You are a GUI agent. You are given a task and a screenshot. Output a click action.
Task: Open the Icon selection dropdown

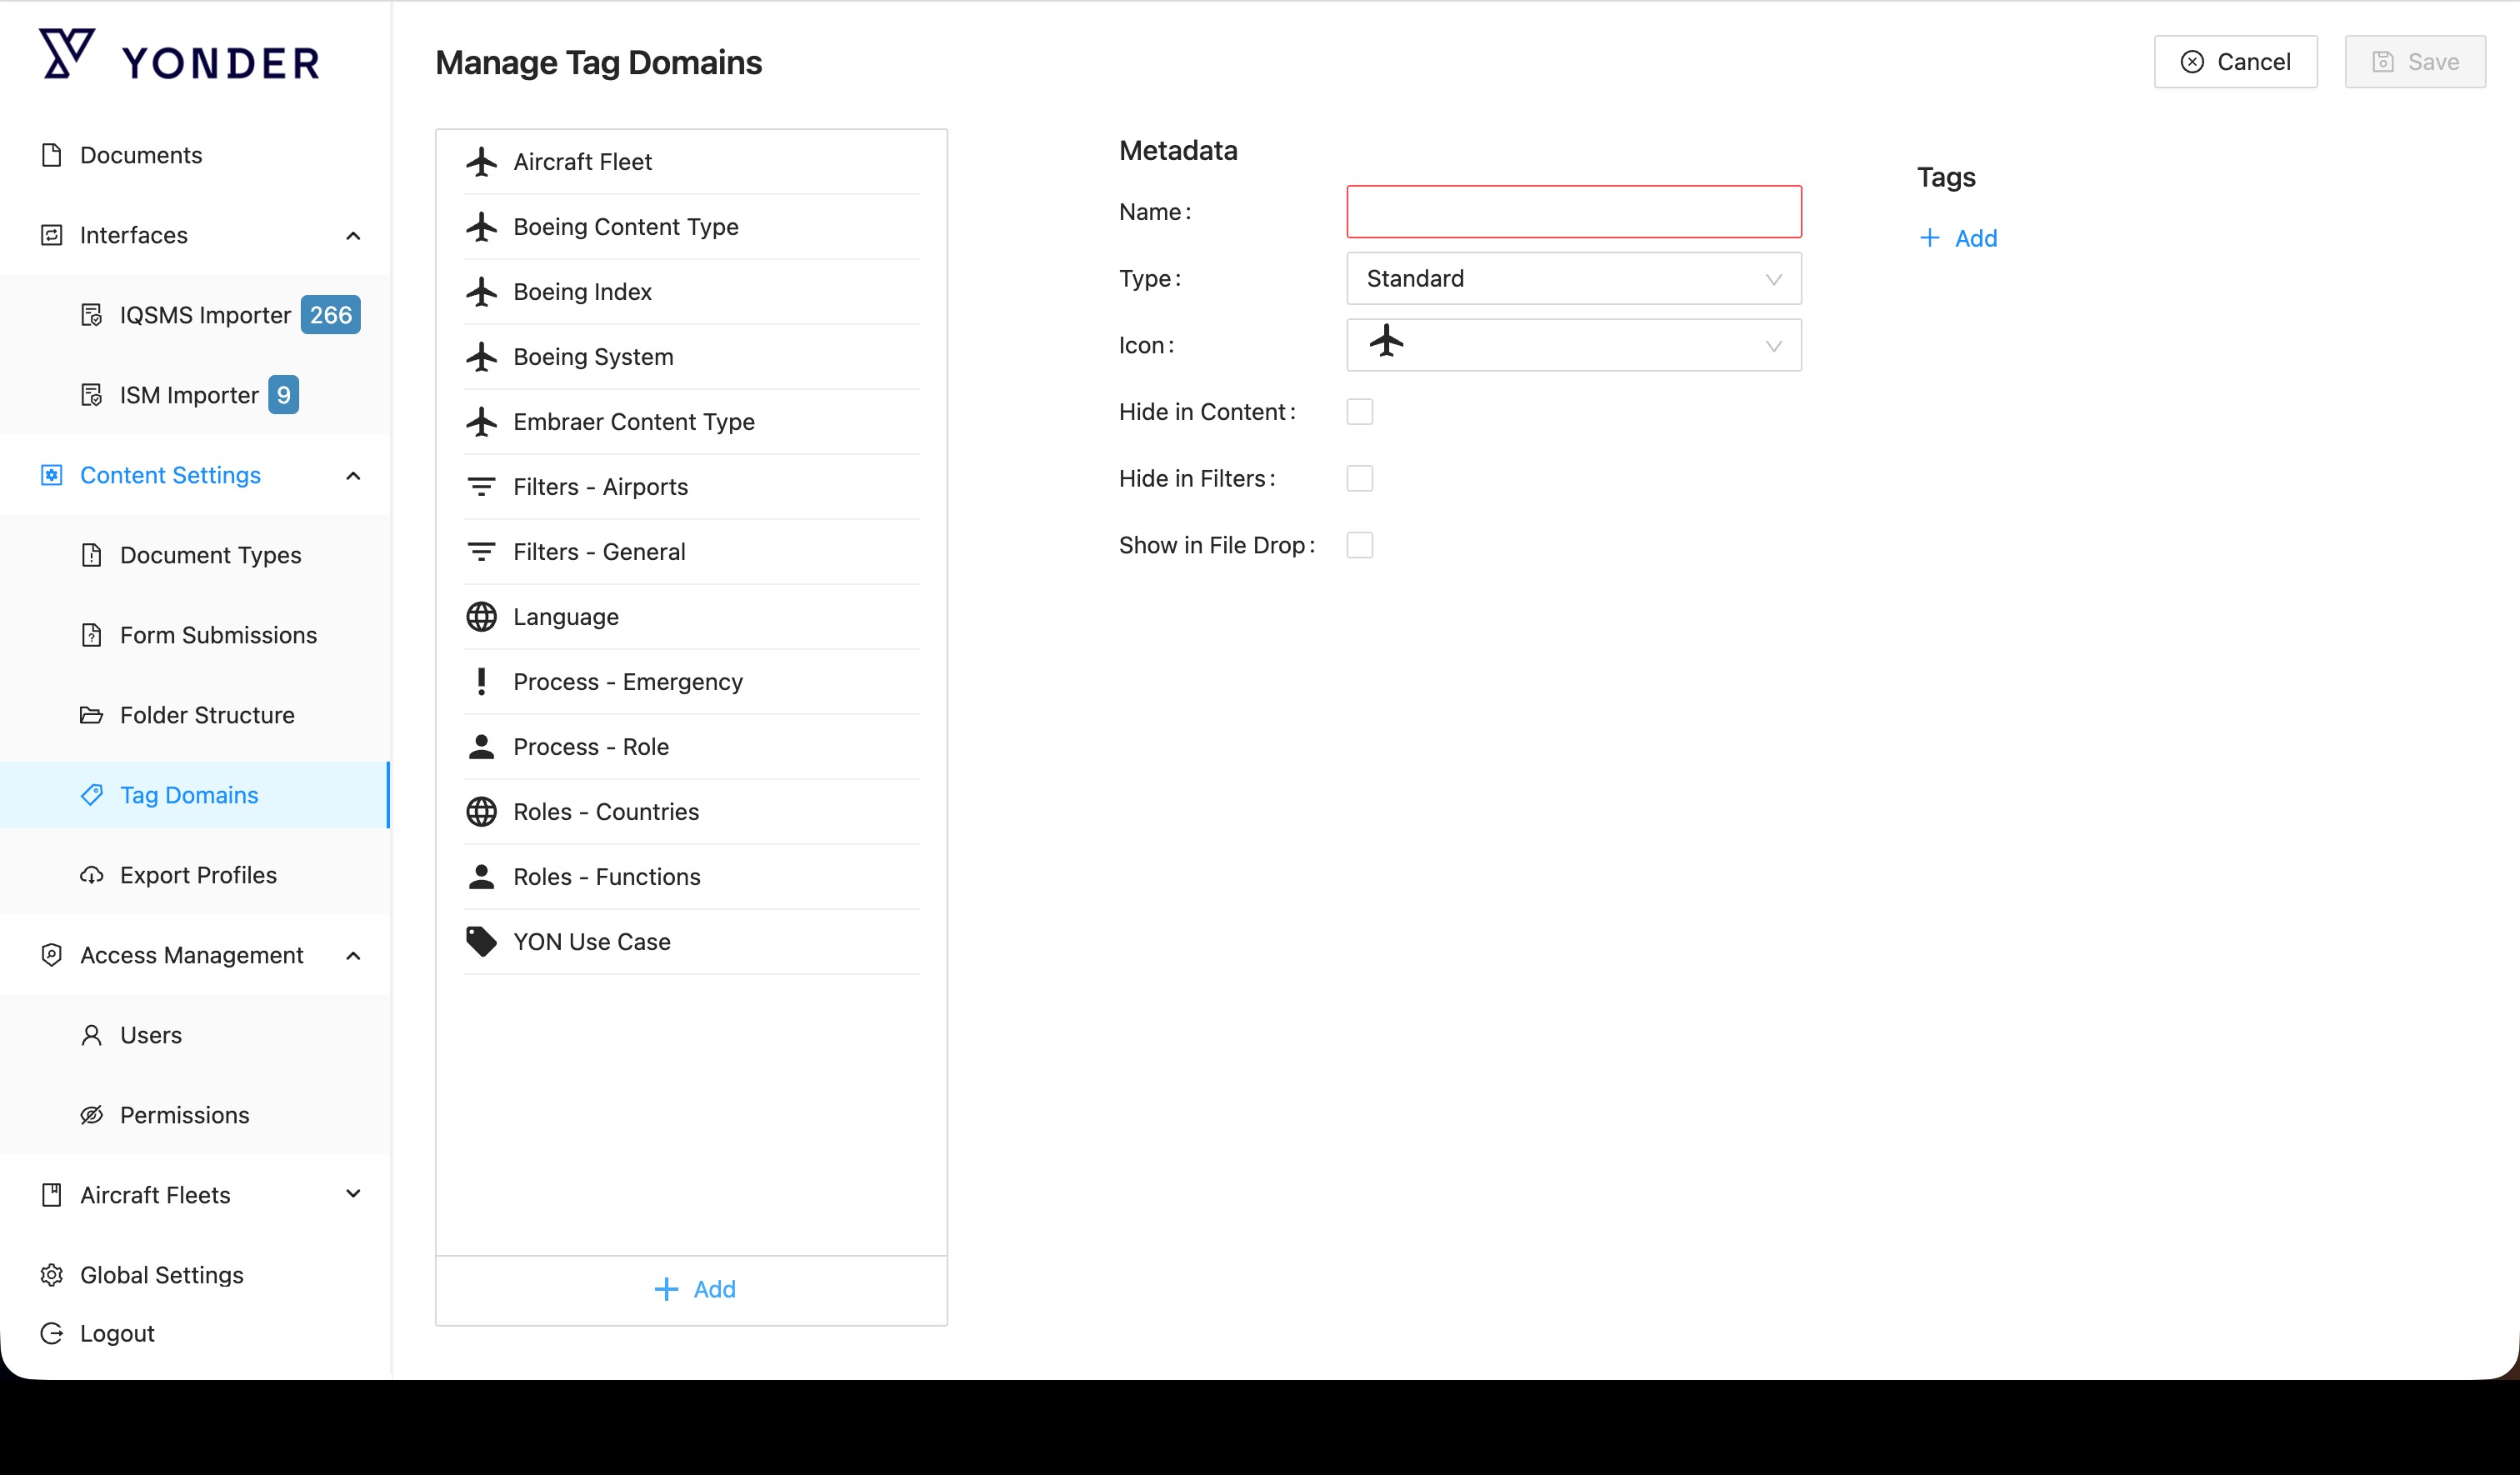[1573, 345]
